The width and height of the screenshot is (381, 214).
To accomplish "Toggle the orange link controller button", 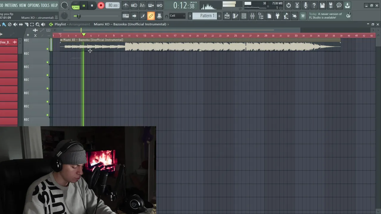I will click(x=151, y=16).
